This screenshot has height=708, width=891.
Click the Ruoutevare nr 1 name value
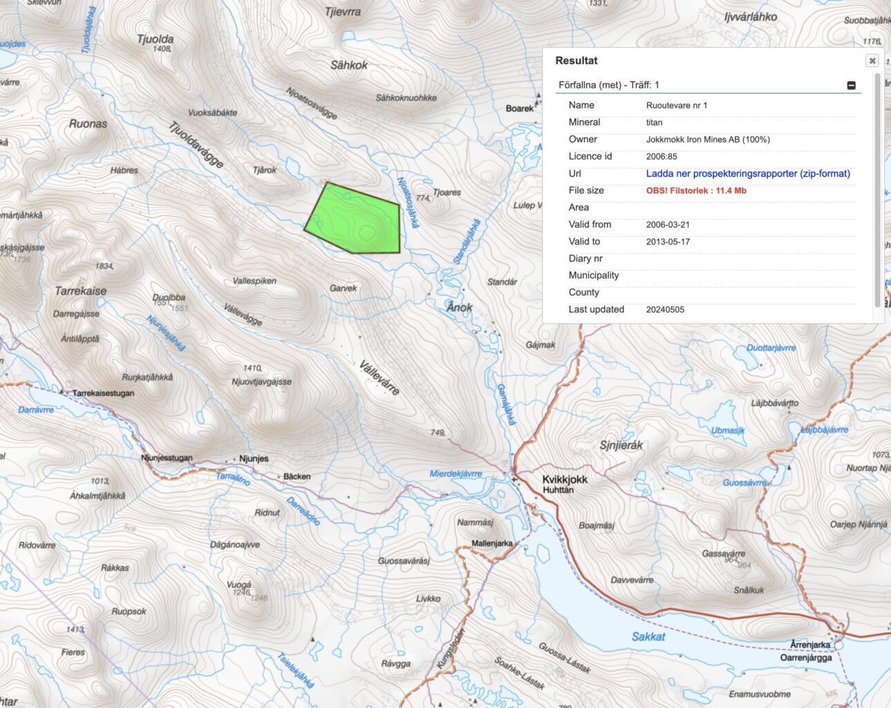[x=677, y=106]
